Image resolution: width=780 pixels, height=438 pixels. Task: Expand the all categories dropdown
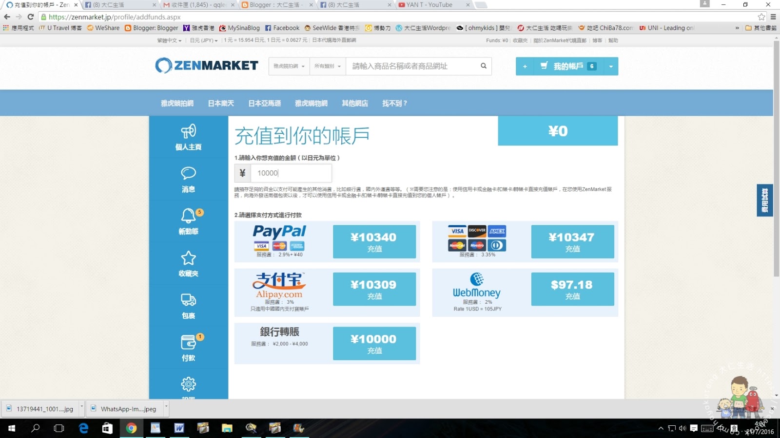pos(327,66)
